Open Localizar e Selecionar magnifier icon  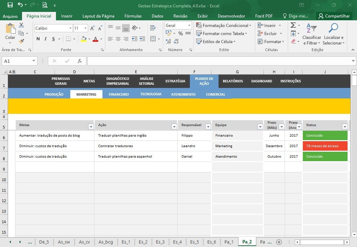tap(333, 28)
